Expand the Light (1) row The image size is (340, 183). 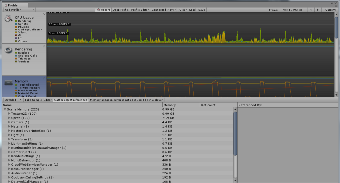[x=9, y=135]
